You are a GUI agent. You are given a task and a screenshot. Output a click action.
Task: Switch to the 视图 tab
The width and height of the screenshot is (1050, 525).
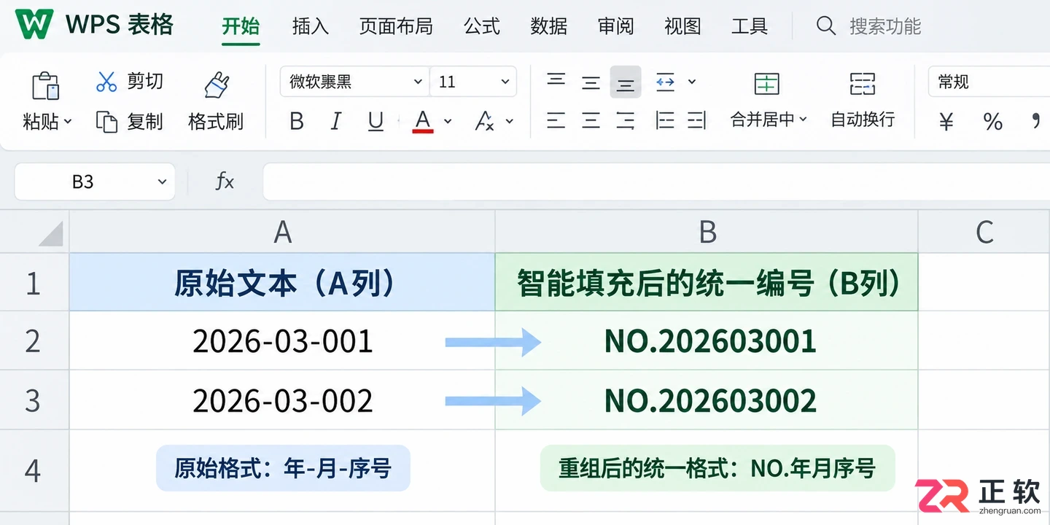point(682,27)
